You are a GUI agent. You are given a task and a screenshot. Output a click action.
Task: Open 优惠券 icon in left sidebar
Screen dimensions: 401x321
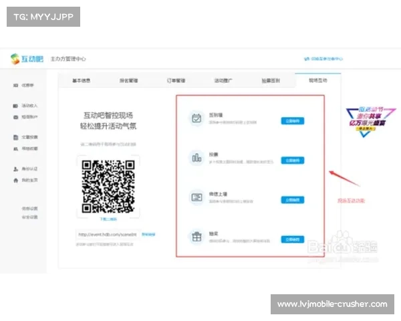15,85
